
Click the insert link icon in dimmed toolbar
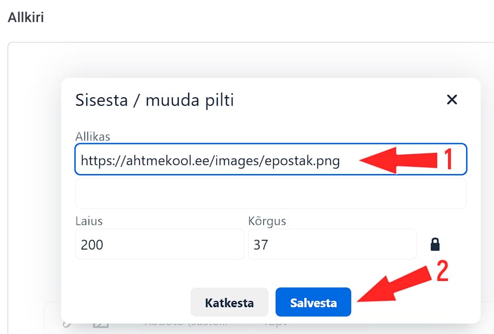pos(66,323)
